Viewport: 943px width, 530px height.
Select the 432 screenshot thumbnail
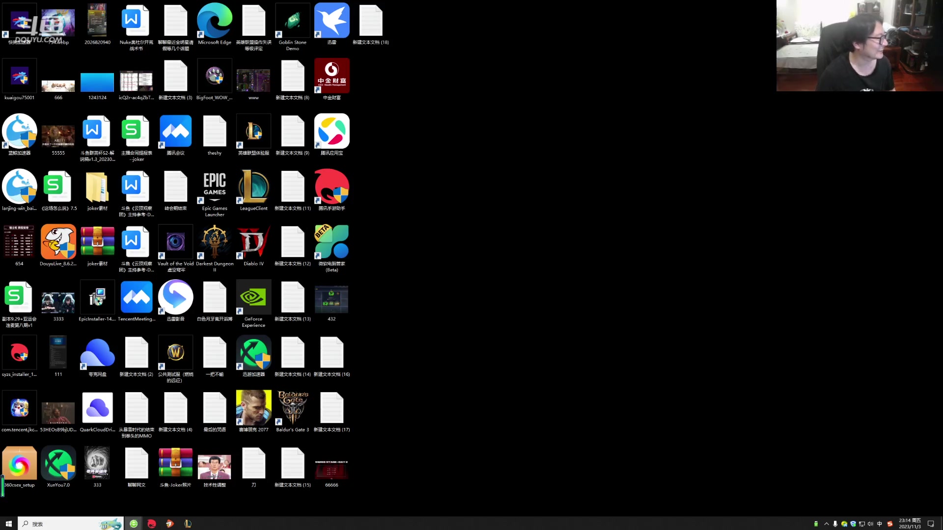(332, 299)
